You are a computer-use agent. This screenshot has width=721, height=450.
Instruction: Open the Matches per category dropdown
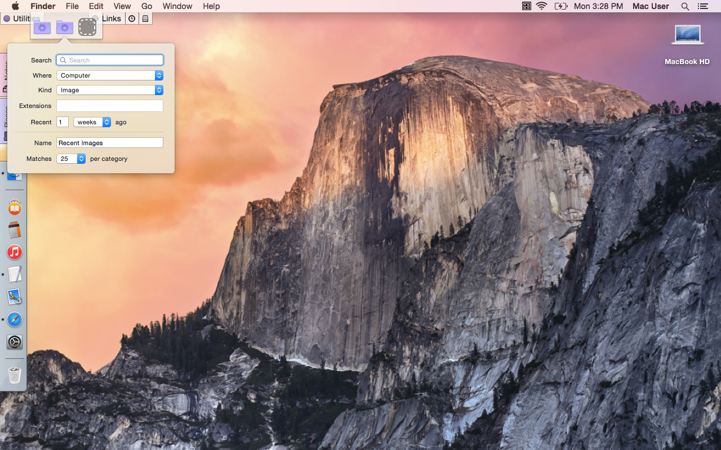tap(71, 159)
